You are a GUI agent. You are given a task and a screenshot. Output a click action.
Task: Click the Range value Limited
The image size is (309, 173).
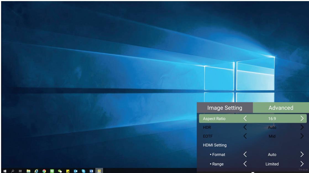272,164
